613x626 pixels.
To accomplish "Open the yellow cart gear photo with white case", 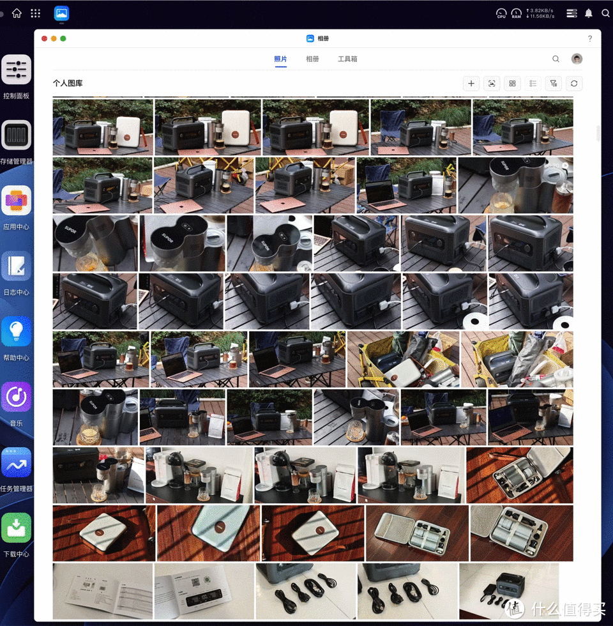I will click(x=403, y=359).
